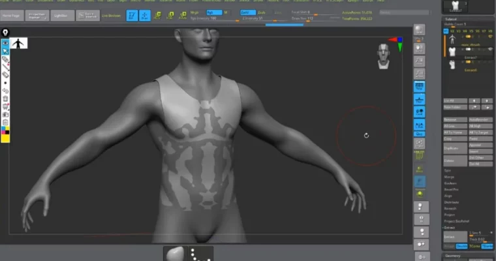Click the Rename subtool button
The height and width of the screenshot is (261, 496).
click(455, 120)
